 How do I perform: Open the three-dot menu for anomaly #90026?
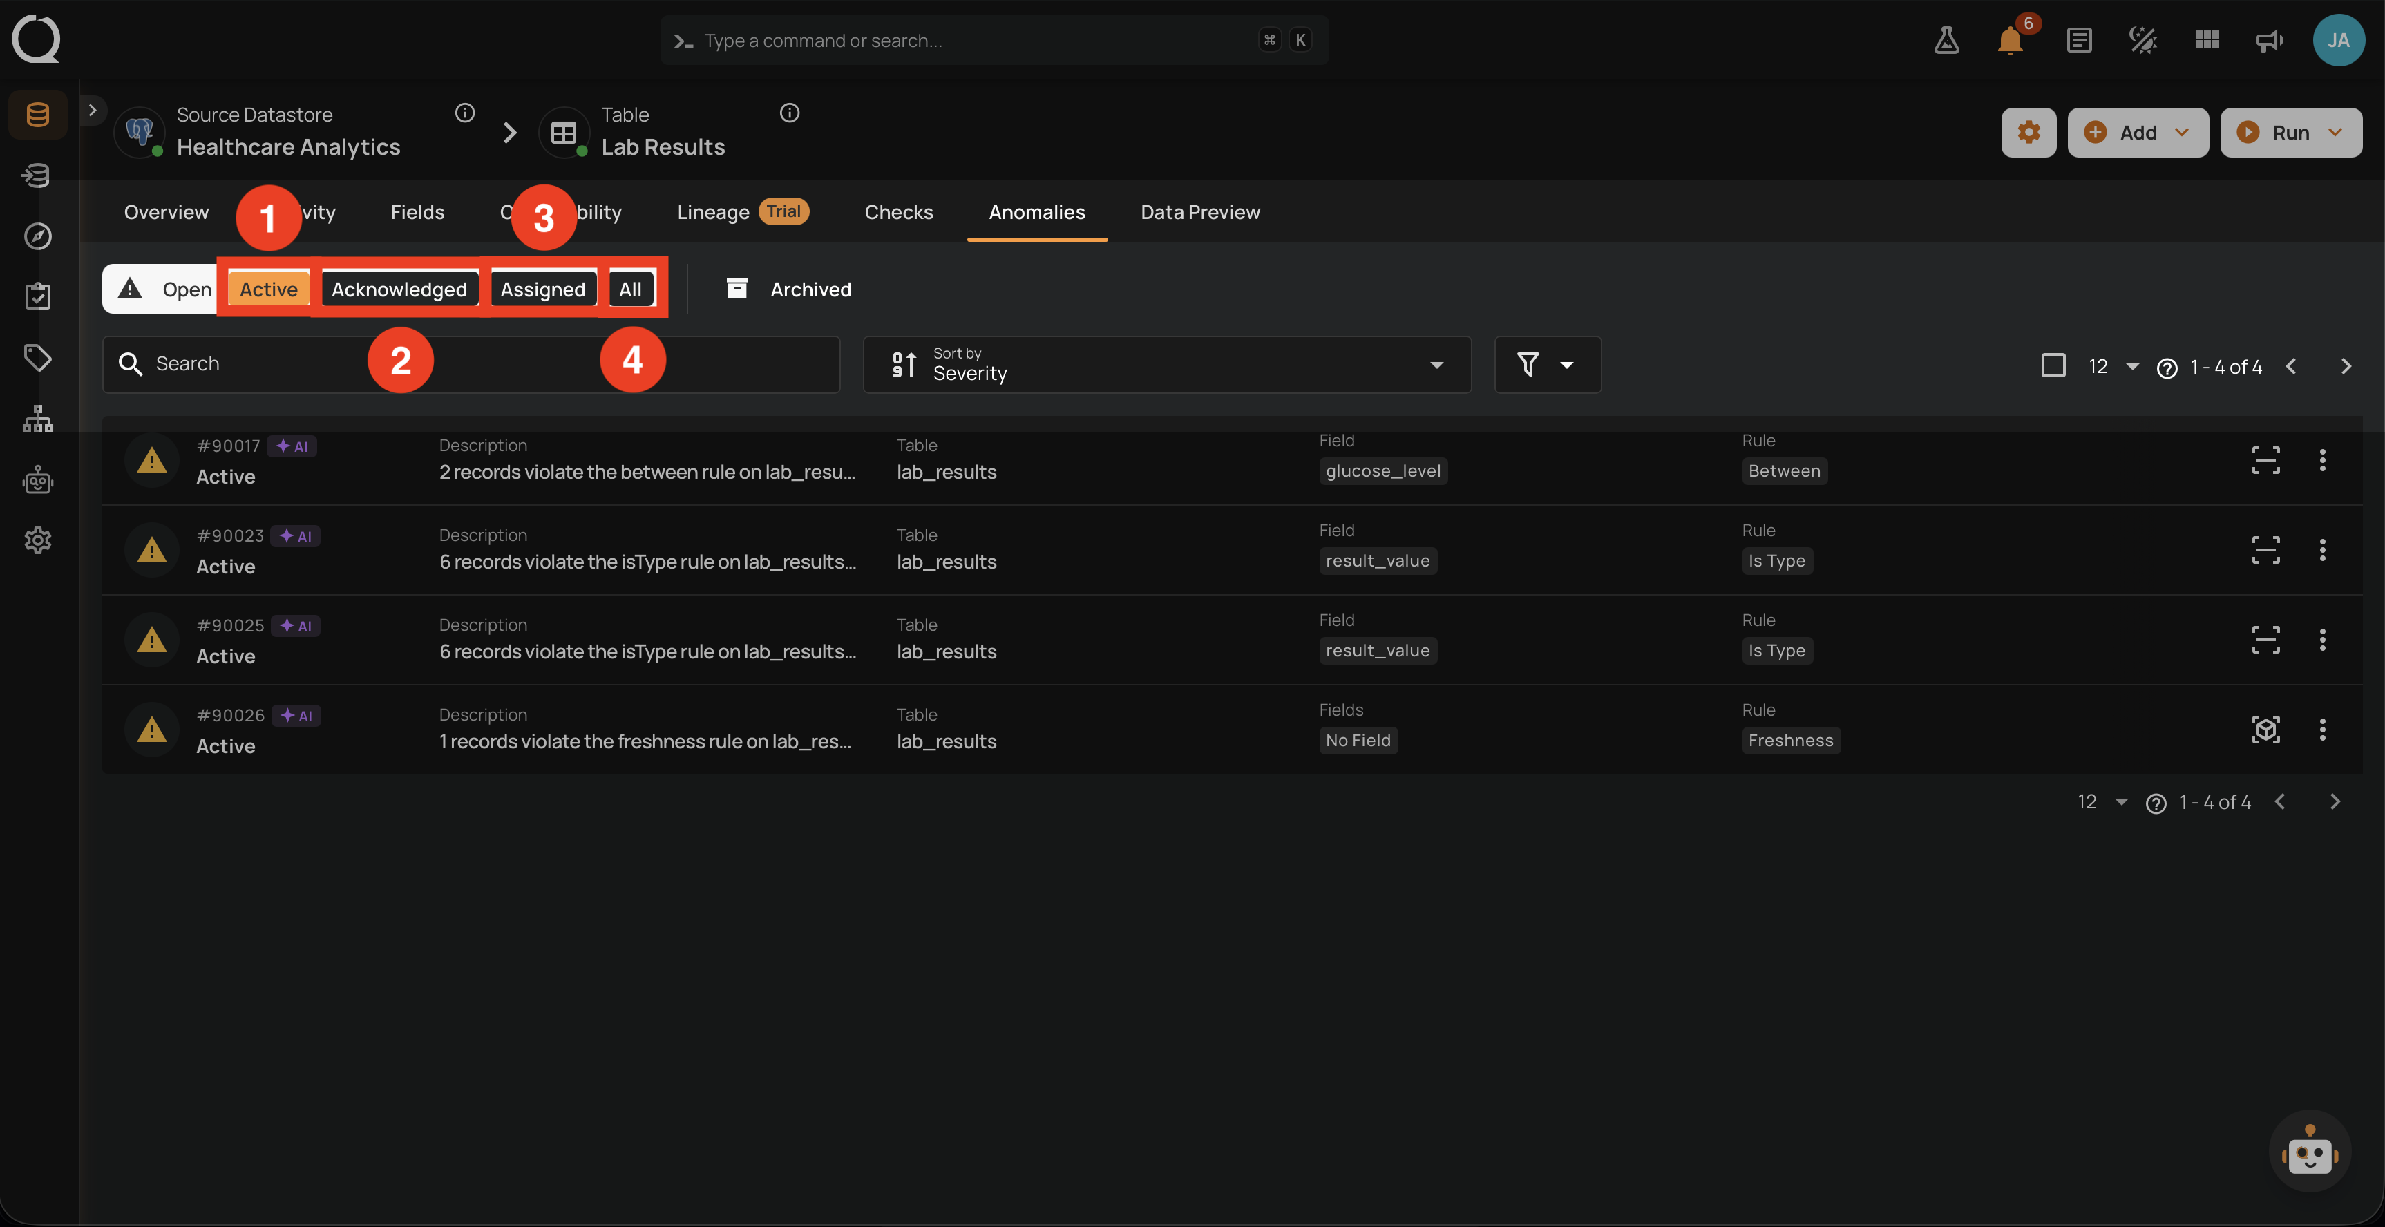(x=2322, y=730)
